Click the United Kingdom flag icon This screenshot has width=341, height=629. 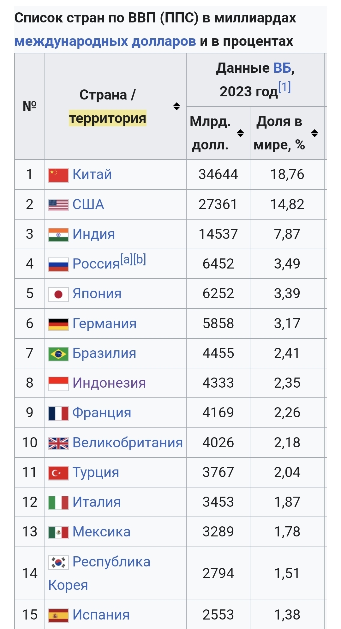tap(58, 443)
